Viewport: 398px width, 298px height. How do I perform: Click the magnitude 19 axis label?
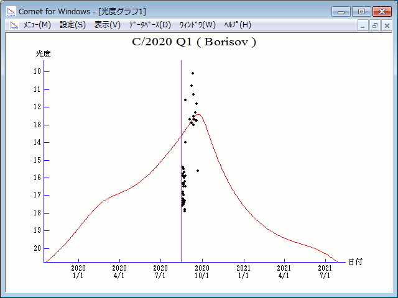tap(37, 230)
